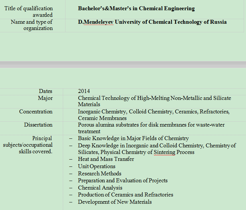
Task: Click the "Title of qualification awarded" label cell
Action: 28,12
